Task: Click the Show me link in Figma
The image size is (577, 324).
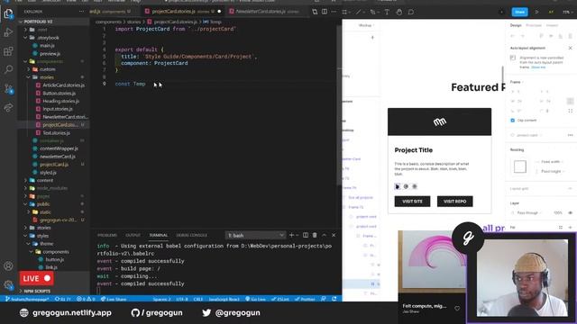Action: [x=538, y=67]
